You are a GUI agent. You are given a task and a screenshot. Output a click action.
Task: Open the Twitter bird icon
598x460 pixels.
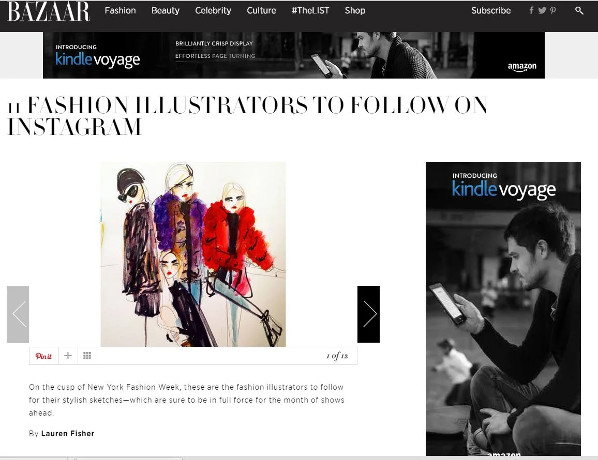click(542, 10)
